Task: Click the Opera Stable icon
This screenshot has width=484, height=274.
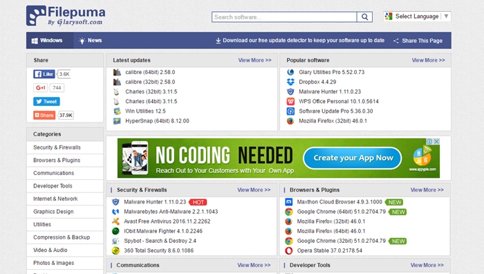Action: pyautogui.click(x=288, y=250)
